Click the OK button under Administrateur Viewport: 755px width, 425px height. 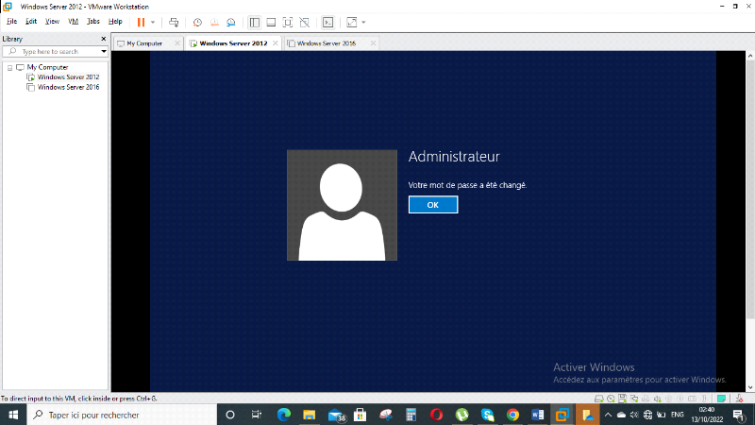coord(432,205)
